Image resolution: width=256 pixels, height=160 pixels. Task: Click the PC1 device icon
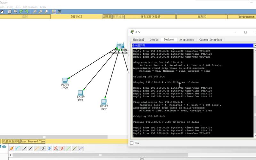coord(81,93)
